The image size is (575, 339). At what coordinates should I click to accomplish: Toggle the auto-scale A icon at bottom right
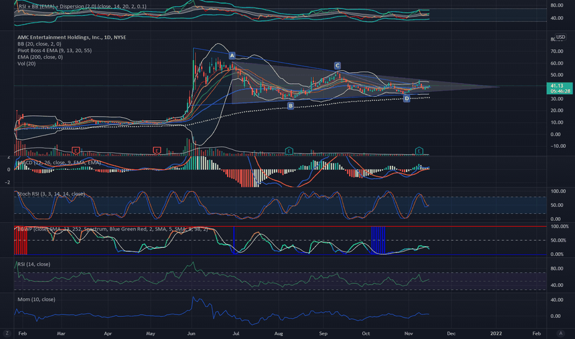(x=560, y=333)
